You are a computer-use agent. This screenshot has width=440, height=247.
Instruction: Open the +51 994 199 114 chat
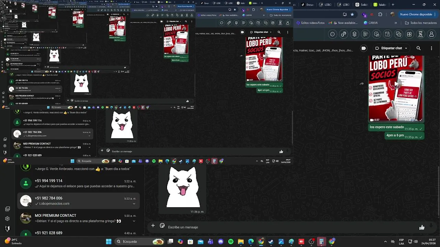click(78, 184)
